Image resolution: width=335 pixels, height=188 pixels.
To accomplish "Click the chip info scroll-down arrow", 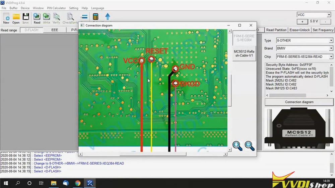I will click(331, 91).
